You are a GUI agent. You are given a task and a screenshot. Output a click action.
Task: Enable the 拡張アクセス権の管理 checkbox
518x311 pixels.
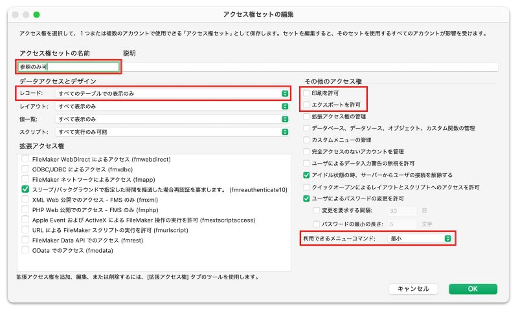[x=306, y=116]
